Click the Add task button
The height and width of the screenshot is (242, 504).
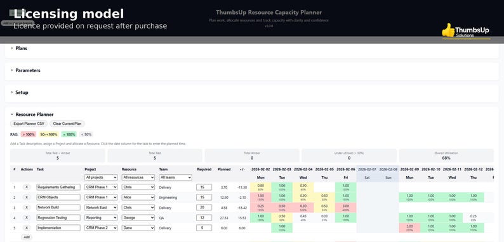[27, 237]
